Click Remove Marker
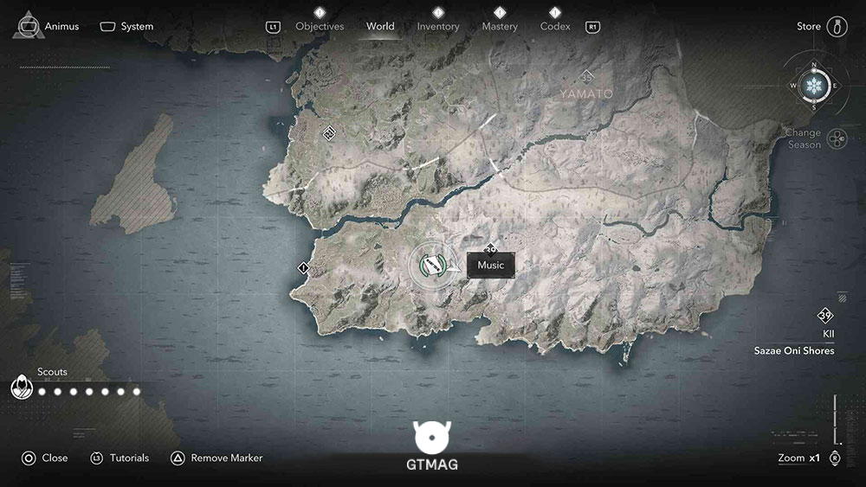This screenshot has width=866, height=487. point(226,458)
